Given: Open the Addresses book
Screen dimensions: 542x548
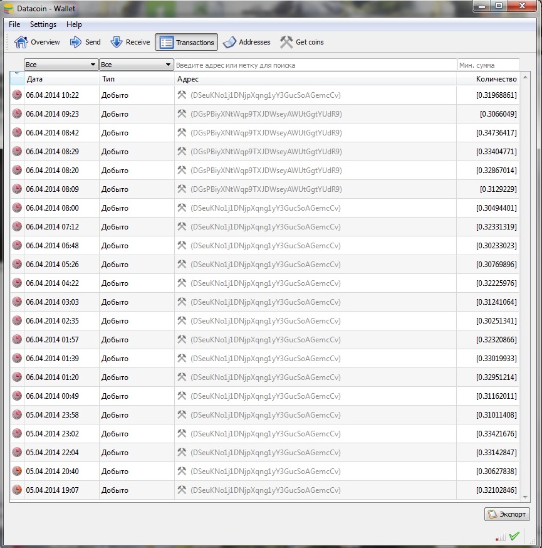Looking at the screenshot, I should [246, 42].
